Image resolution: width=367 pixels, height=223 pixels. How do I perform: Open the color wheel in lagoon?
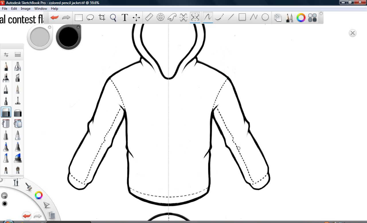point(39,195)
